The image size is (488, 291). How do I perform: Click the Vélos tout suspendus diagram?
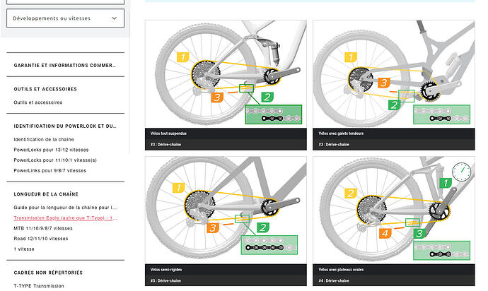point(226,73)
